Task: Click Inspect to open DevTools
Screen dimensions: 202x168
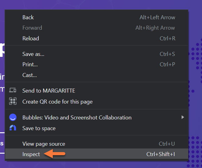Action: (31, 154)
